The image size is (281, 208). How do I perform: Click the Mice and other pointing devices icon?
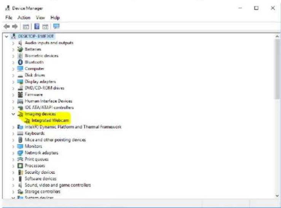pos(20,140)
